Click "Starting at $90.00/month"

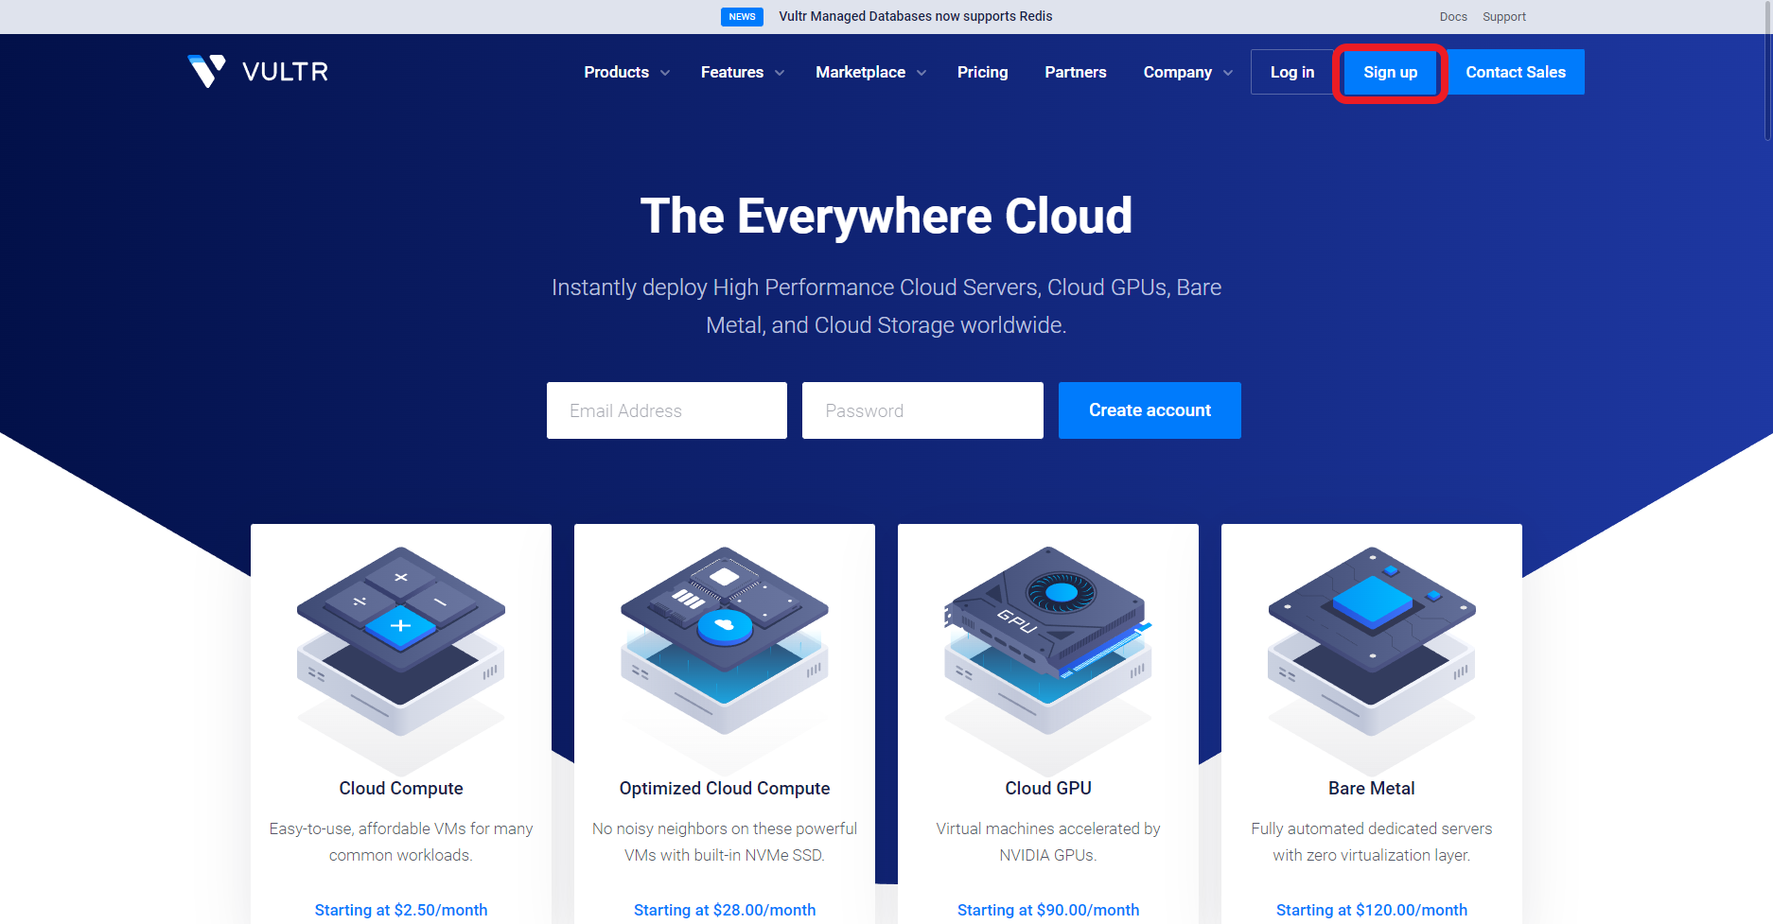(1048, 910)
